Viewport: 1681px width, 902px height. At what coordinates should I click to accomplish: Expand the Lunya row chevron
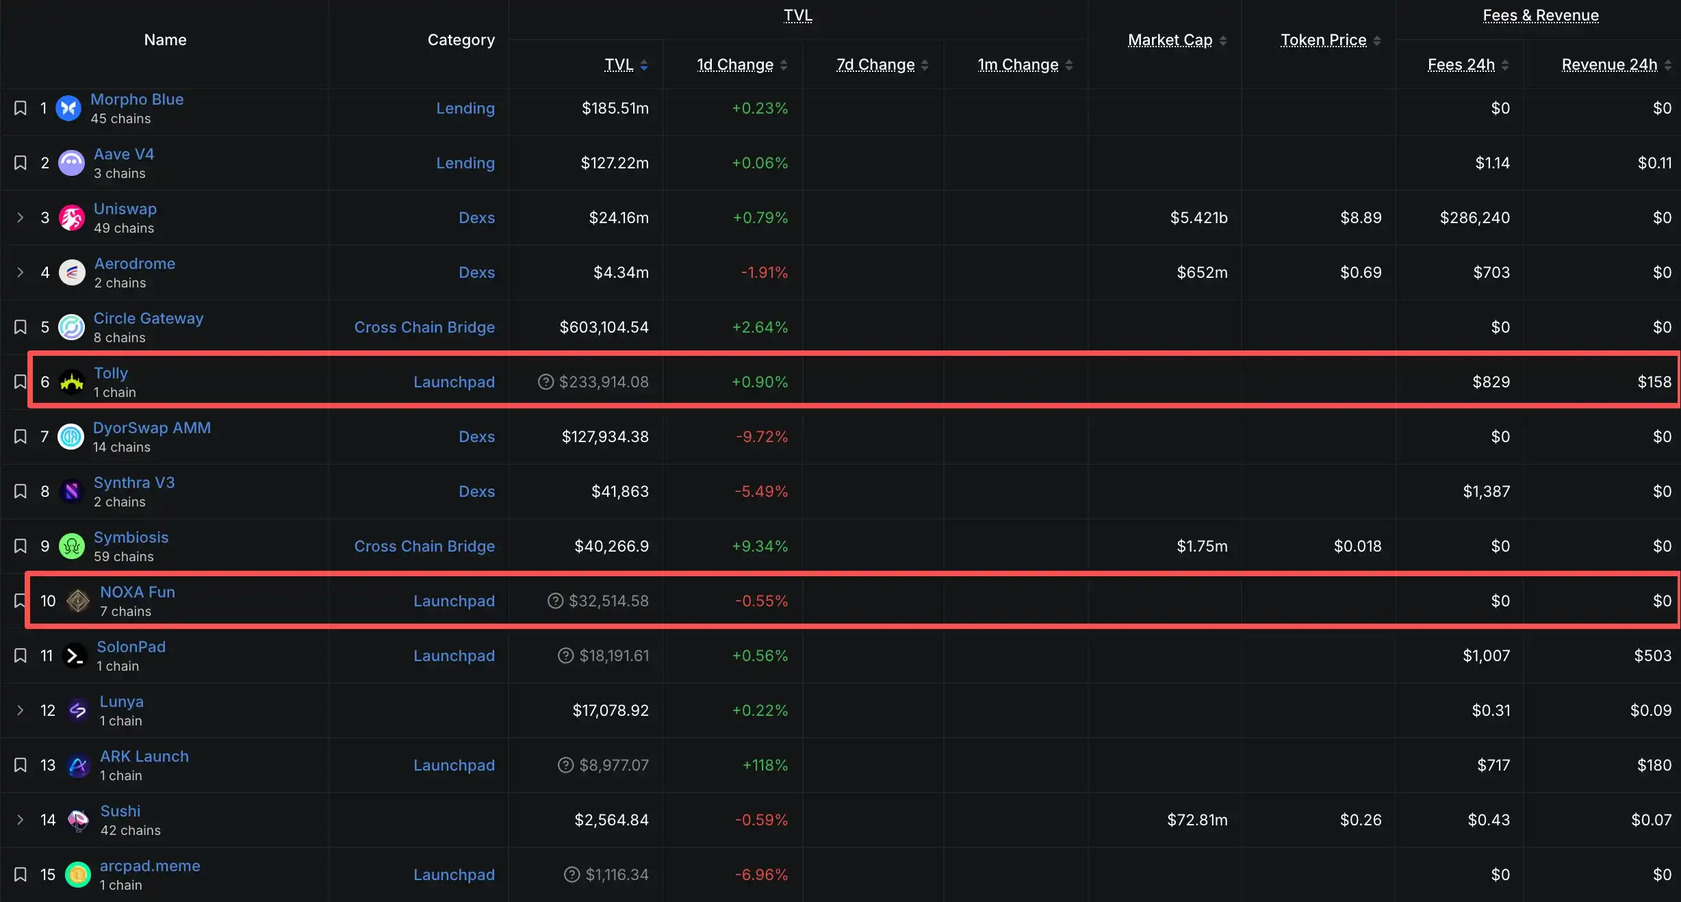coord(21,710)
